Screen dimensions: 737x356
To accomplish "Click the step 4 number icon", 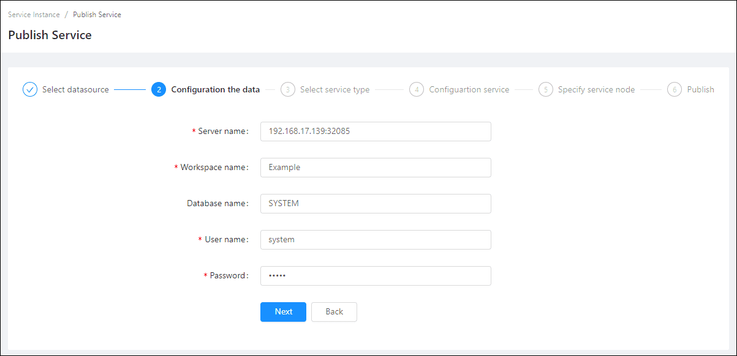I will click(417, 89).
